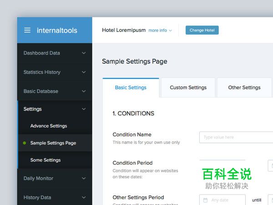Select Some Settings submenu item

coord(45,160)
